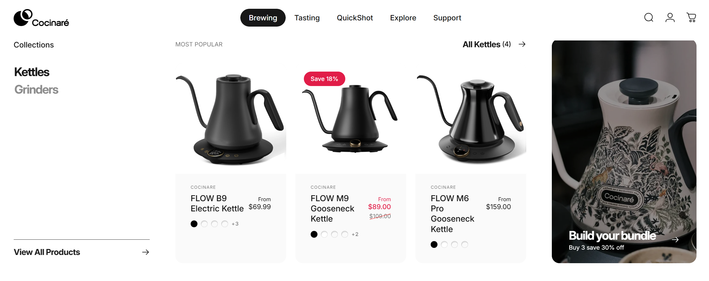Click the FLOW B9 kettle product image
709x281 pixels.
click(x=230, y=119)
